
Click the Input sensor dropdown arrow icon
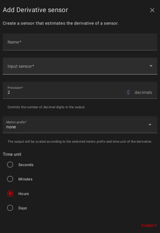point(151,66)
